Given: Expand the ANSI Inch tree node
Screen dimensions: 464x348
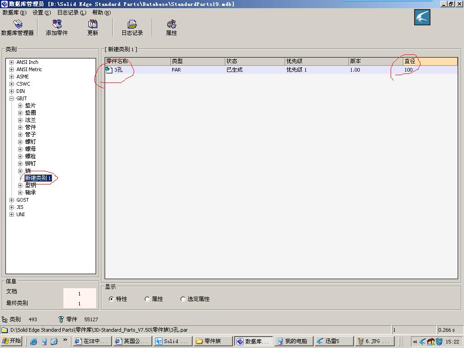Looking at the screenshot, I should (x=11, y=62).
